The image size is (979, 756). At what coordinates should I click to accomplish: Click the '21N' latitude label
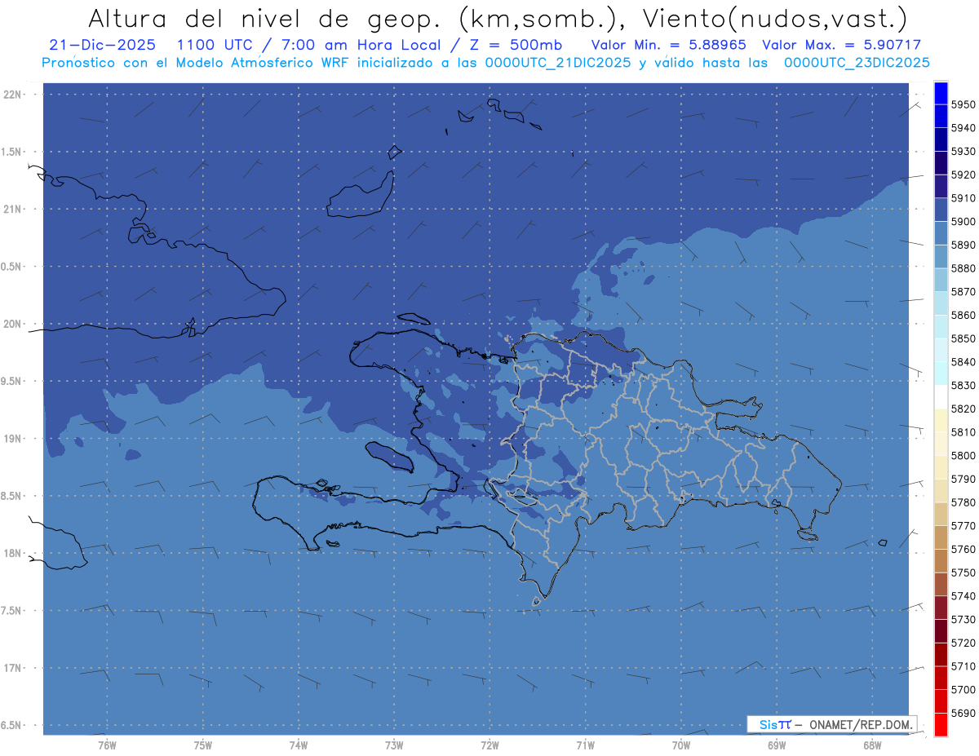(12, 210)
